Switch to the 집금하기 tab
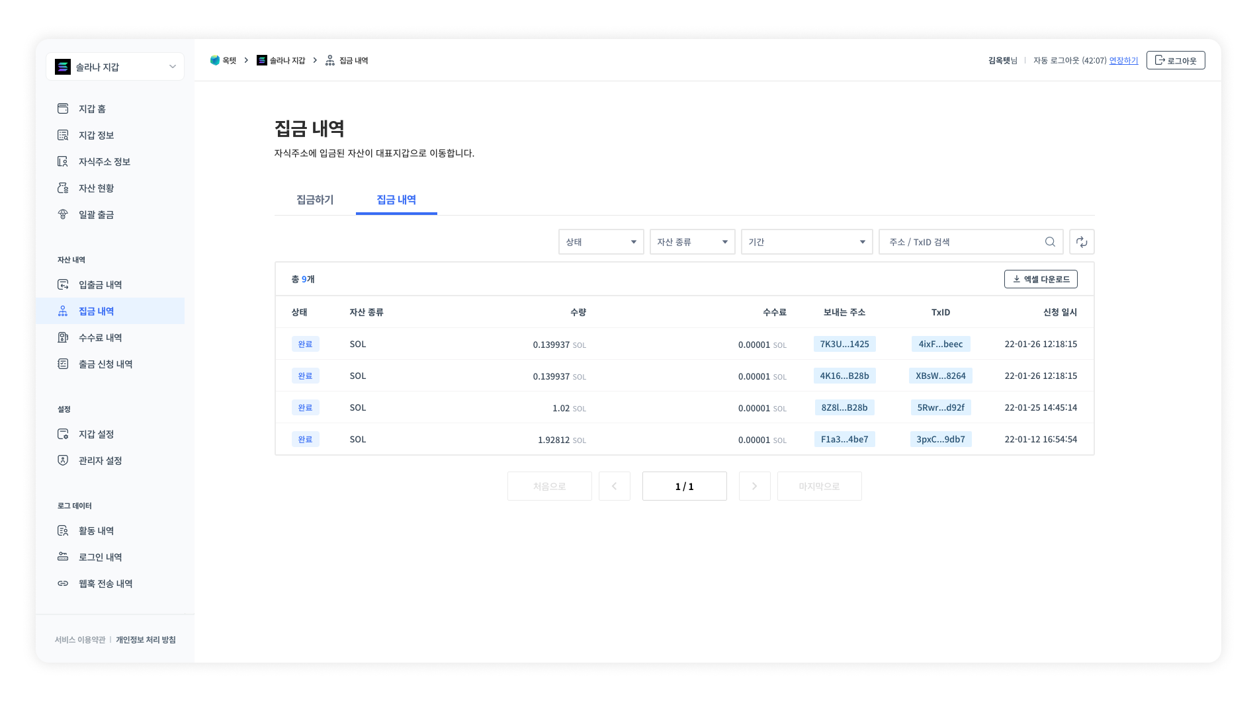This screenshot has height=701, width=1257. pos(315,200)
